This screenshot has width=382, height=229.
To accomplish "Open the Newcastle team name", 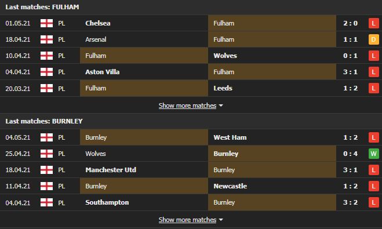I will (x=230, y=186).
